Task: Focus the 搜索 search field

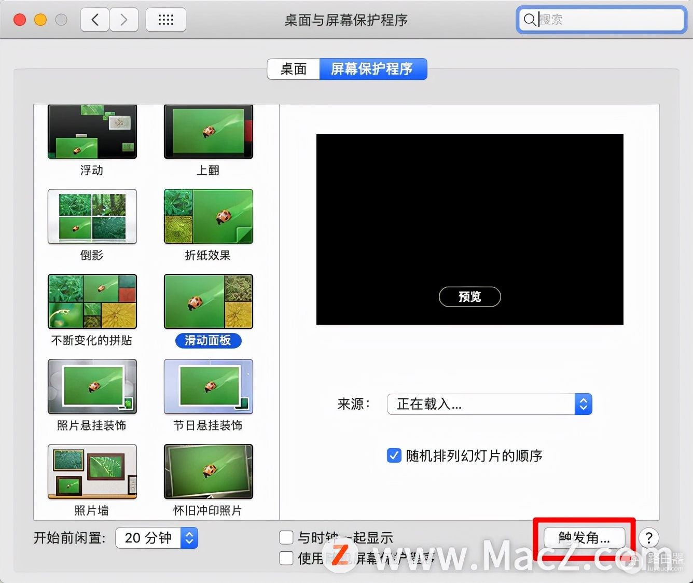Action: (x=601, y=20)
